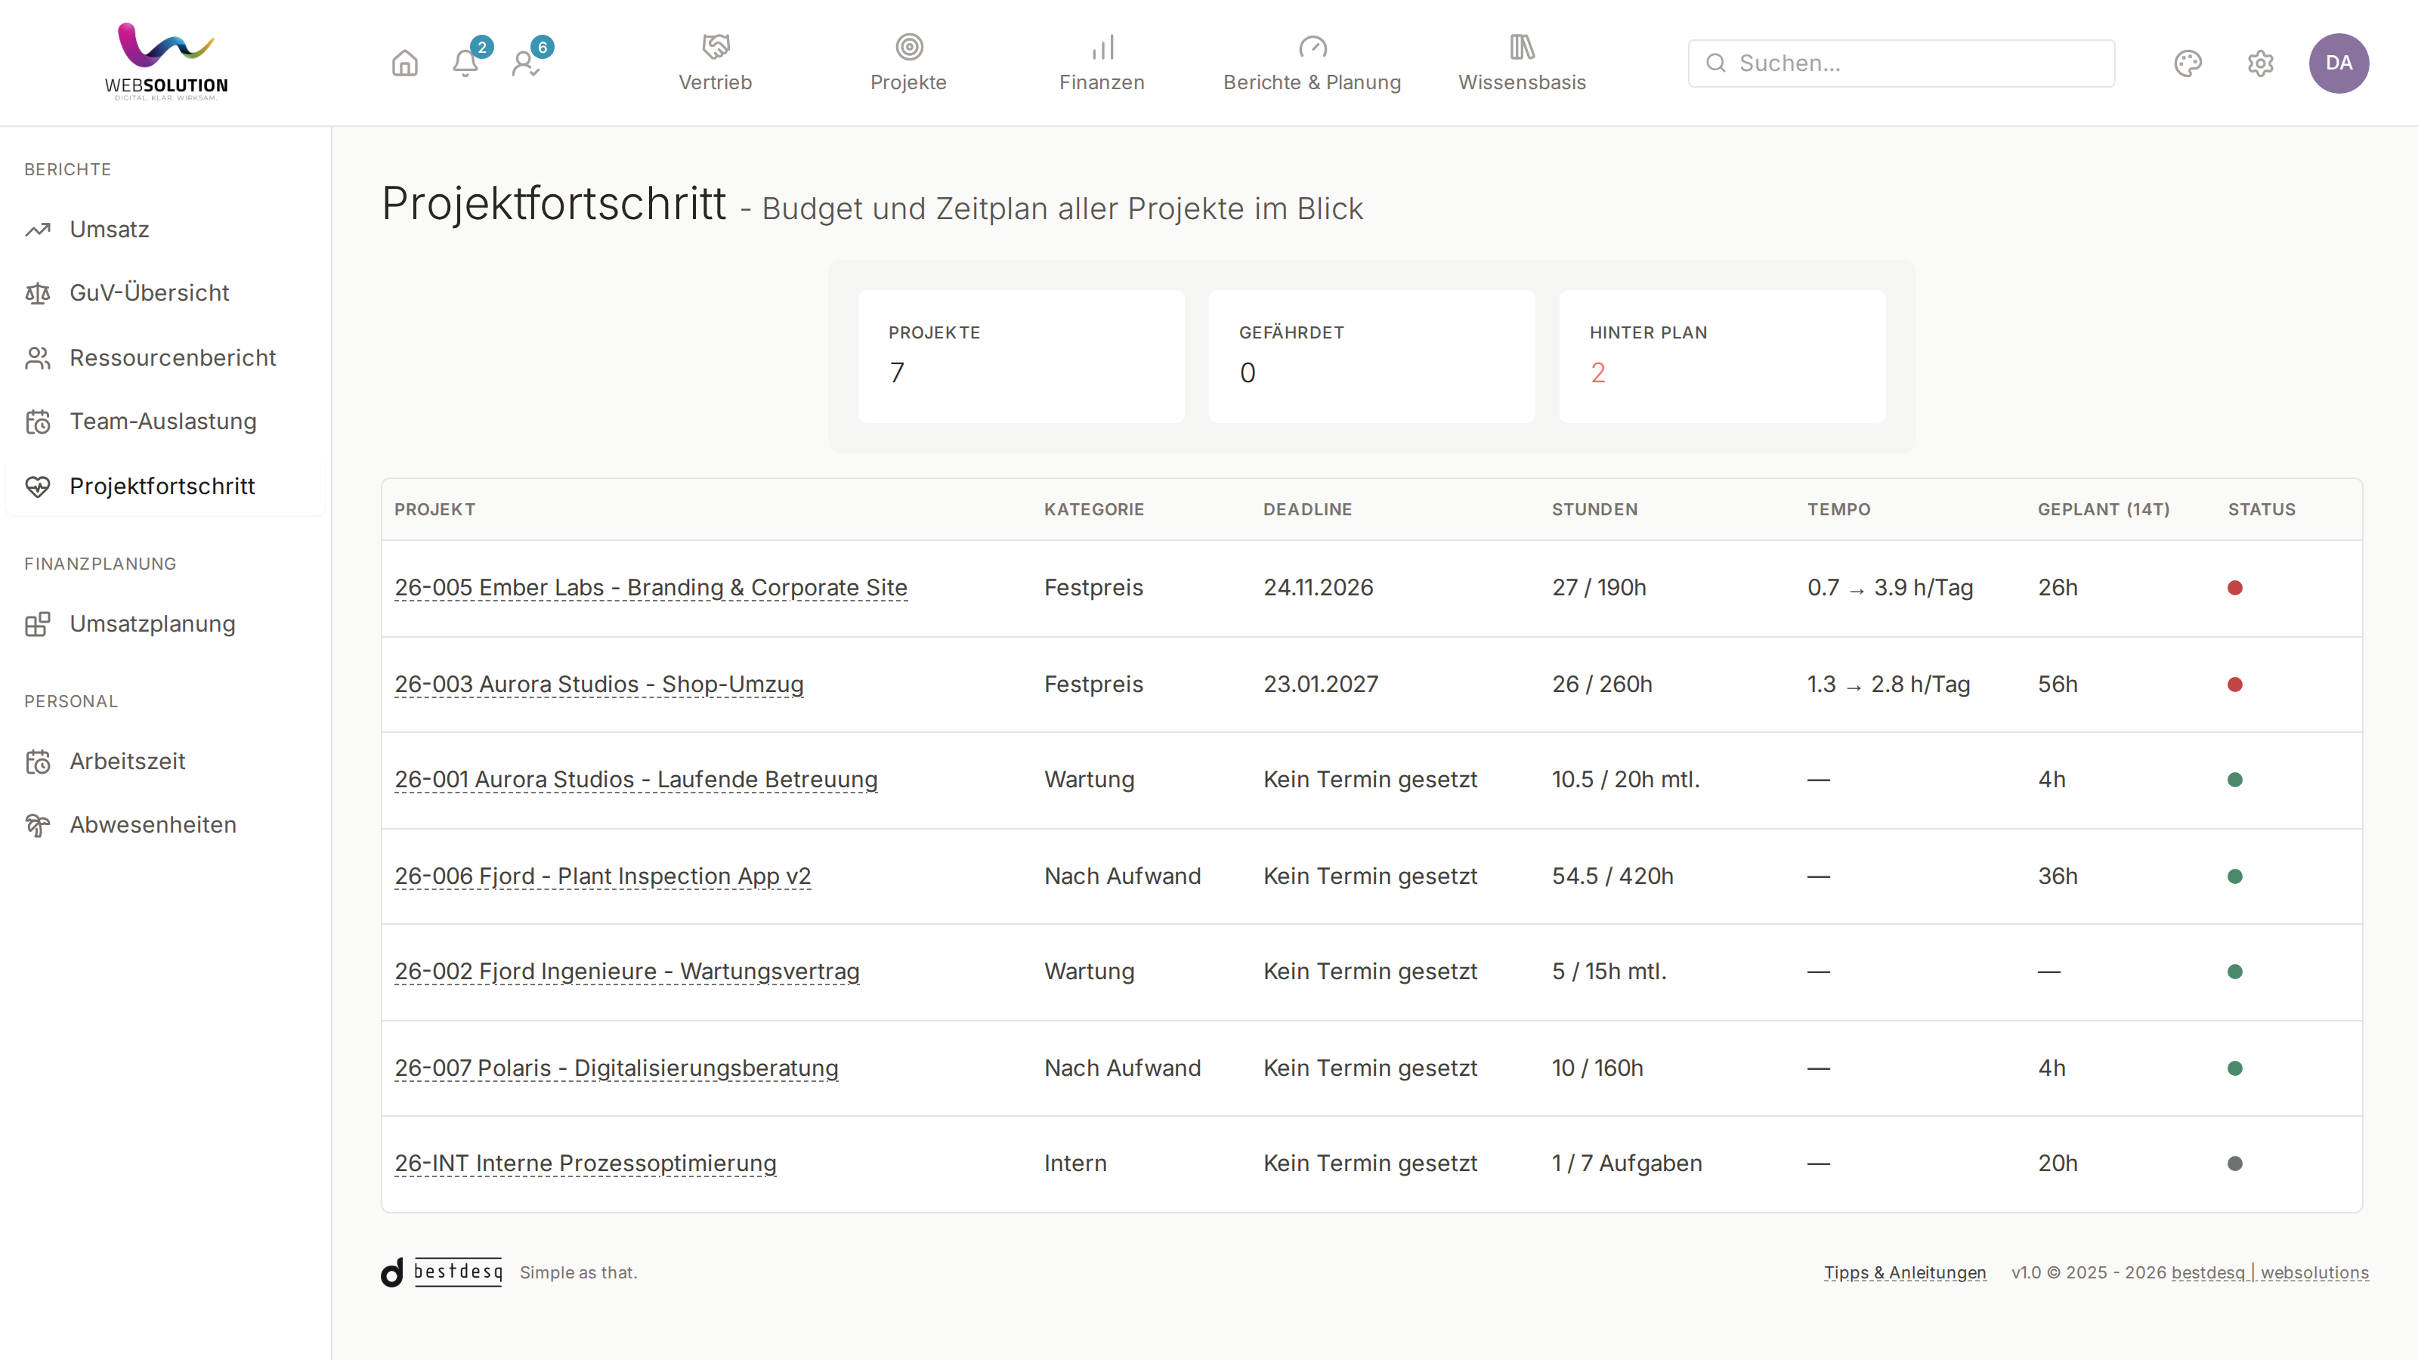Open the DA user avatar menu
This screenshot has width=2418, height=1360.
(x=2338, y=63)
